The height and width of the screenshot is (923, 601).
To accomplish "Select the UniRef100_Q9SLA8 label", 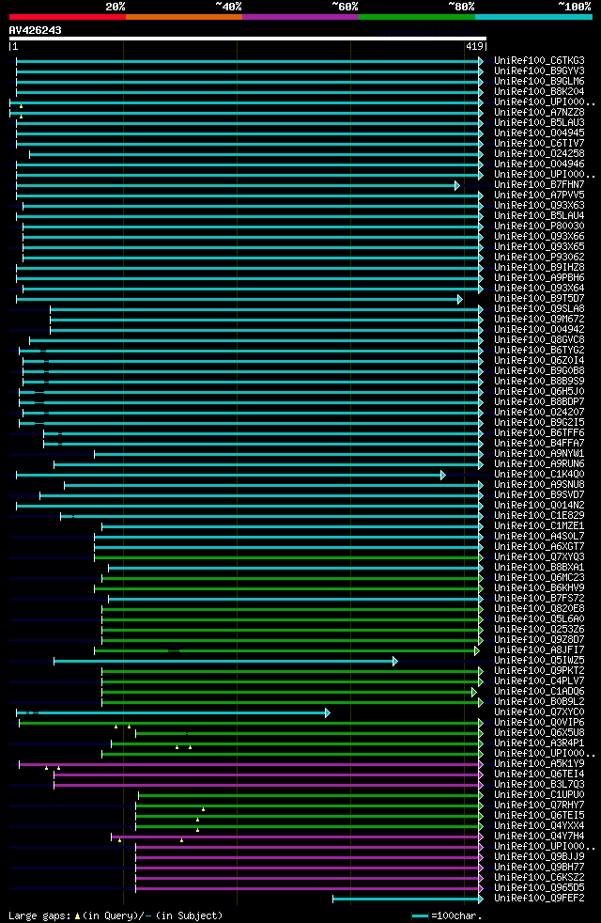I will pos(539,309).
